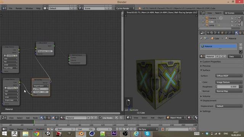
Task: Click the Windows Start button
Action: pyautogui.click(x=4, y=134)
